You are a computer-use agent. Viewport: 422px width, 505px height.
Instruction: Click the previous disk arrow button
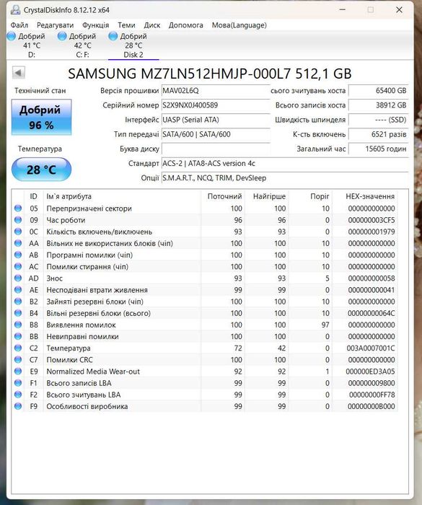[x=18, y=73]
